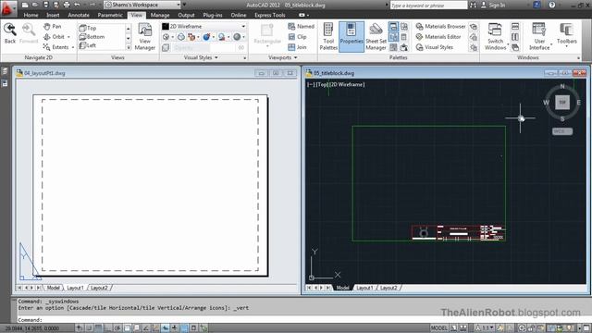Click the Print icon in quick access toolbar

tap(67, 5)
